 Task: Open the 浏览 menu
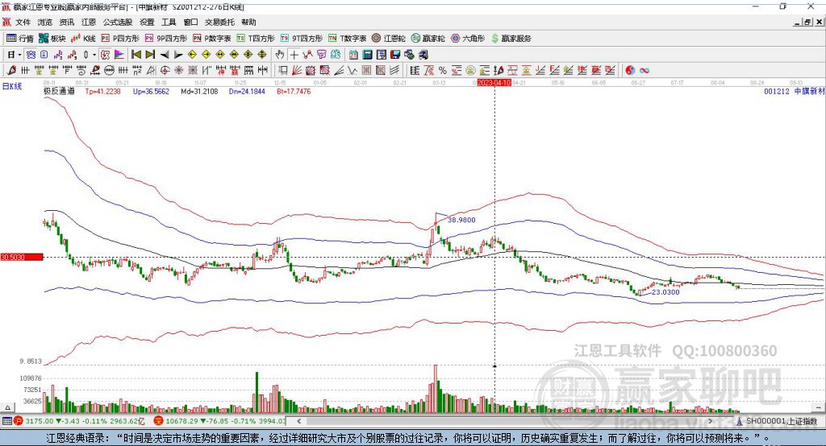click(45, 22)
